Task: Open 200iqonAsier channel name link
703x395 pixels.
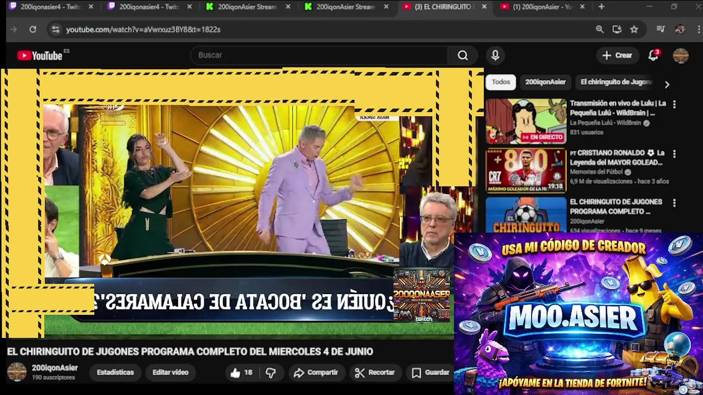Action: point(55,368)
